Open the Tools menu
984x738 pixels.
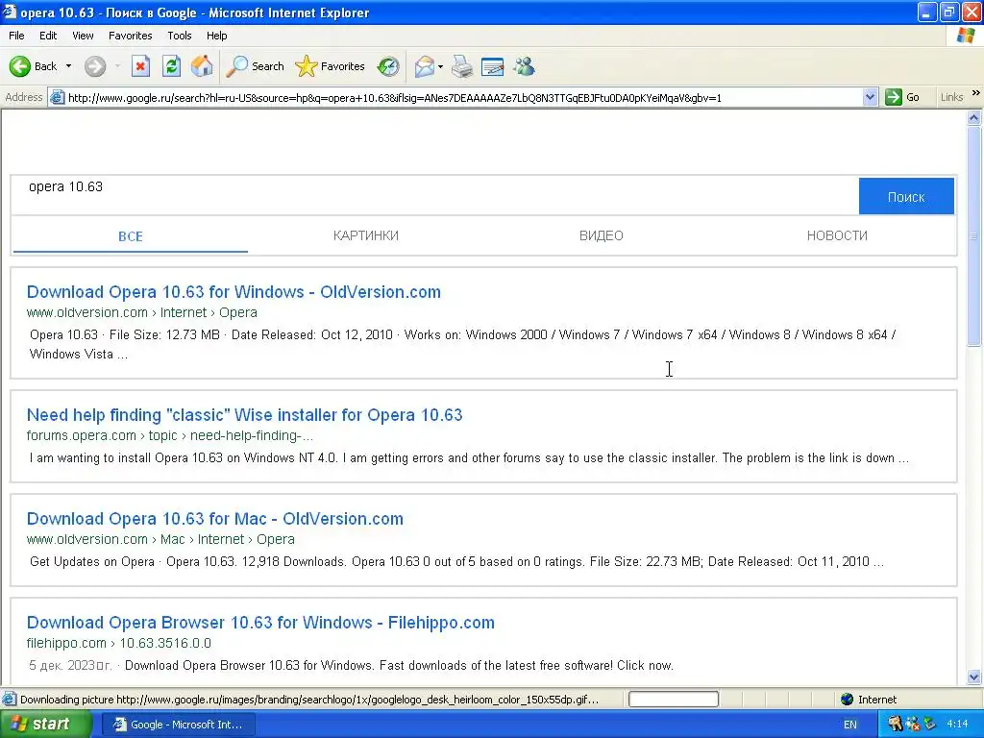(x=180, y=36)
